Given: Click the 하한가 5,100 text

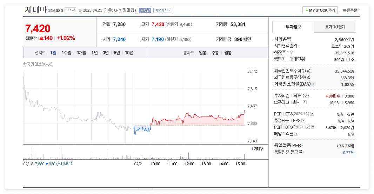Looking at the screenshot, I should pos(178,39).
